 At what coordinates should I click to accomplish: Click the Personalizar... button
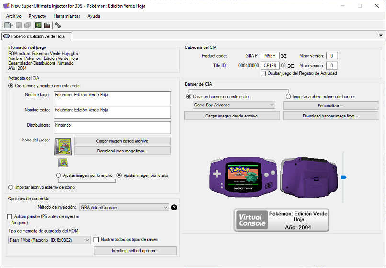[x=330, y=105]
